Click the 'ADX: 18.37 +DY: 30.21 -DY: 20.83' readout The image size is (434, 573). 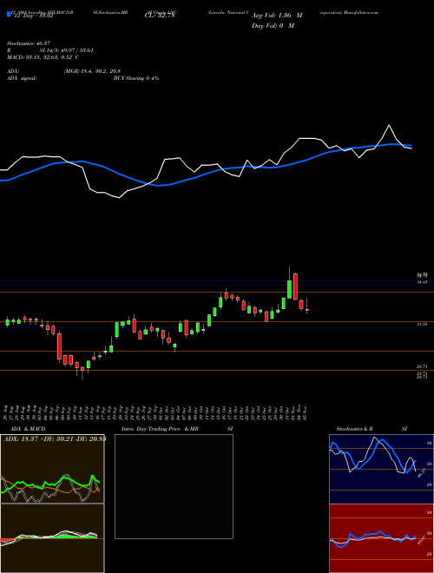click(x=55, y=439)
